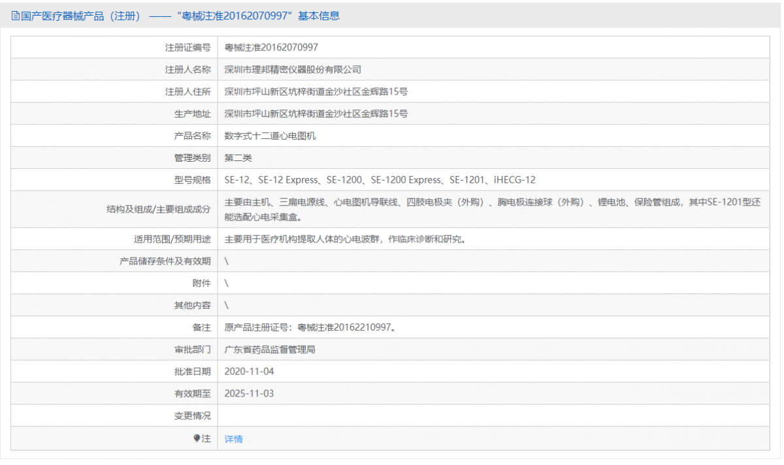Viewport: 784px width, 465px height.
Task: Click the 有效期至 label
Action: (x=192, y=394)
